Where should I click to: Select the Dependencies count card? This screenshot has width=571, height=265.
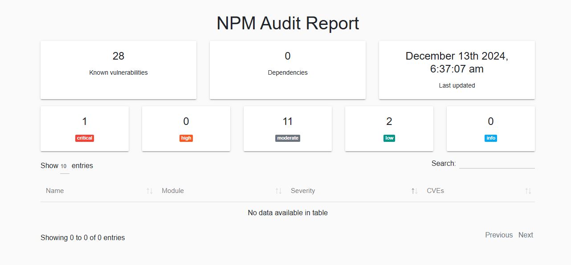point(288,70)
